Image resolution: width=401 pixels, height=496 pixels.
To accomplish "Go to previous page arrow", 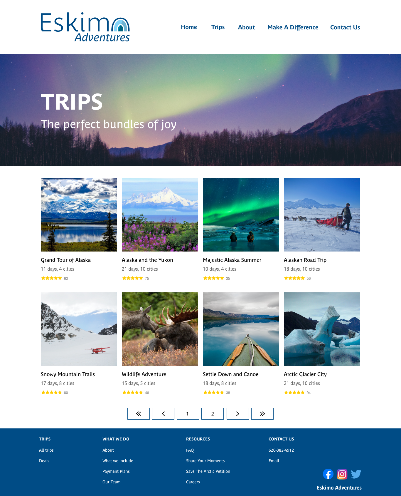I will (163, 414).
